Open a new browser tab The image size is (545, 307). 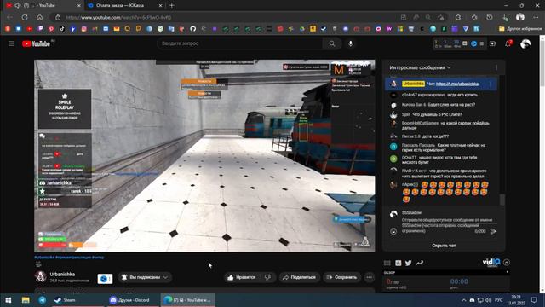click(172, 6)
